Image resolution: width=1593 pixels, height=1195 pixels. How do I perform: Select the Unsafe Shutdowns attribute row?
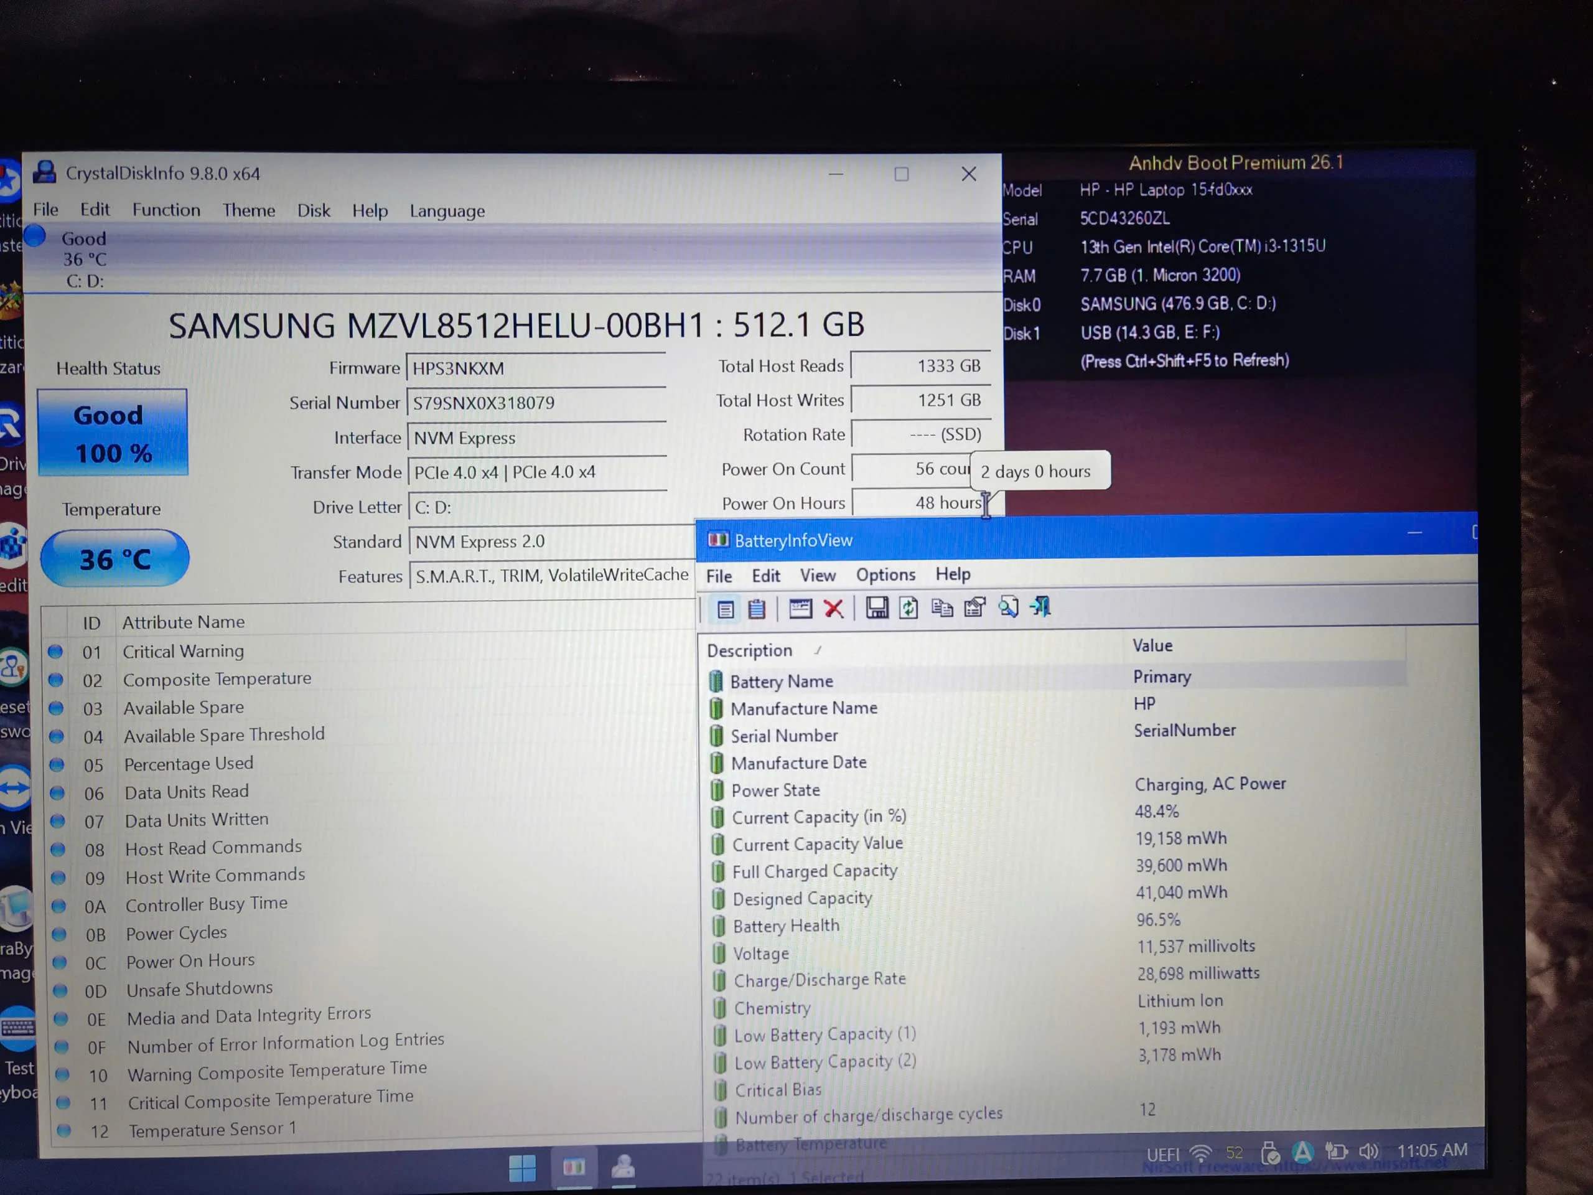[373, 990]
